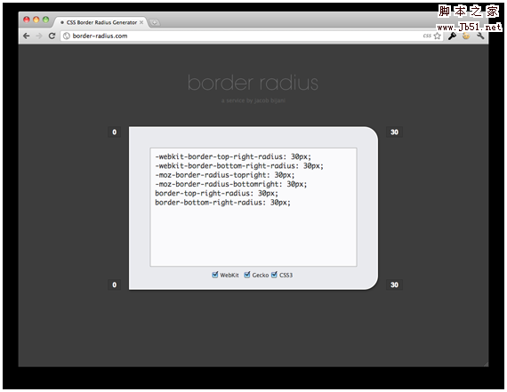The width and height of the screenshot is (507, 392).
Task: Uncheck the CSS3 checkbox
Action: tap(274, 275)
